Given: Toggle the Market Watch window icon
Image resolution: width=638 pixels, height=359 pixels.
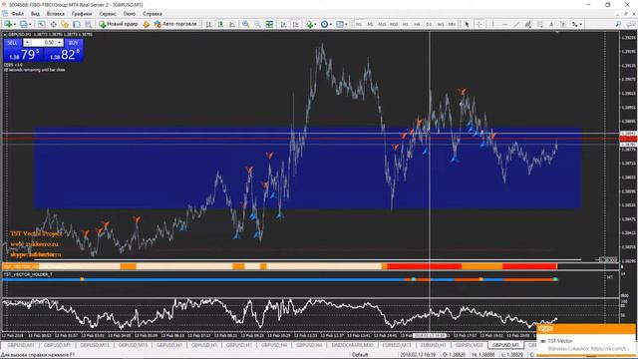Looking at the screenshot, I should [42, 24].
